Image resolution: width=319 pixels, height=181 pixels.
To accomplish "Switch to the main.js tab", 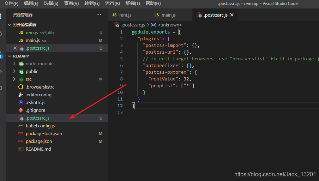I will coord(171,15).
